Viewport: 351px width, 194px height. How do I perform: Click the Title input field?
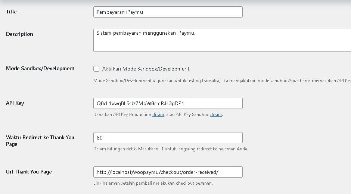point(168,12)
